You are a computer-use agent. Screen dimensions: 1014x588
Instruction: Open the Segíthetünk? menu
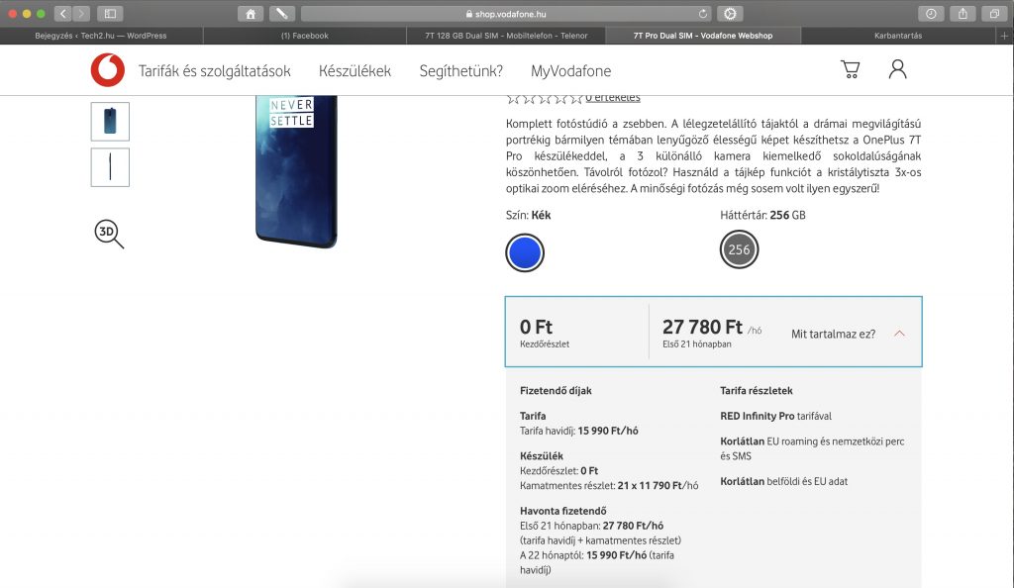click(461, 71)
